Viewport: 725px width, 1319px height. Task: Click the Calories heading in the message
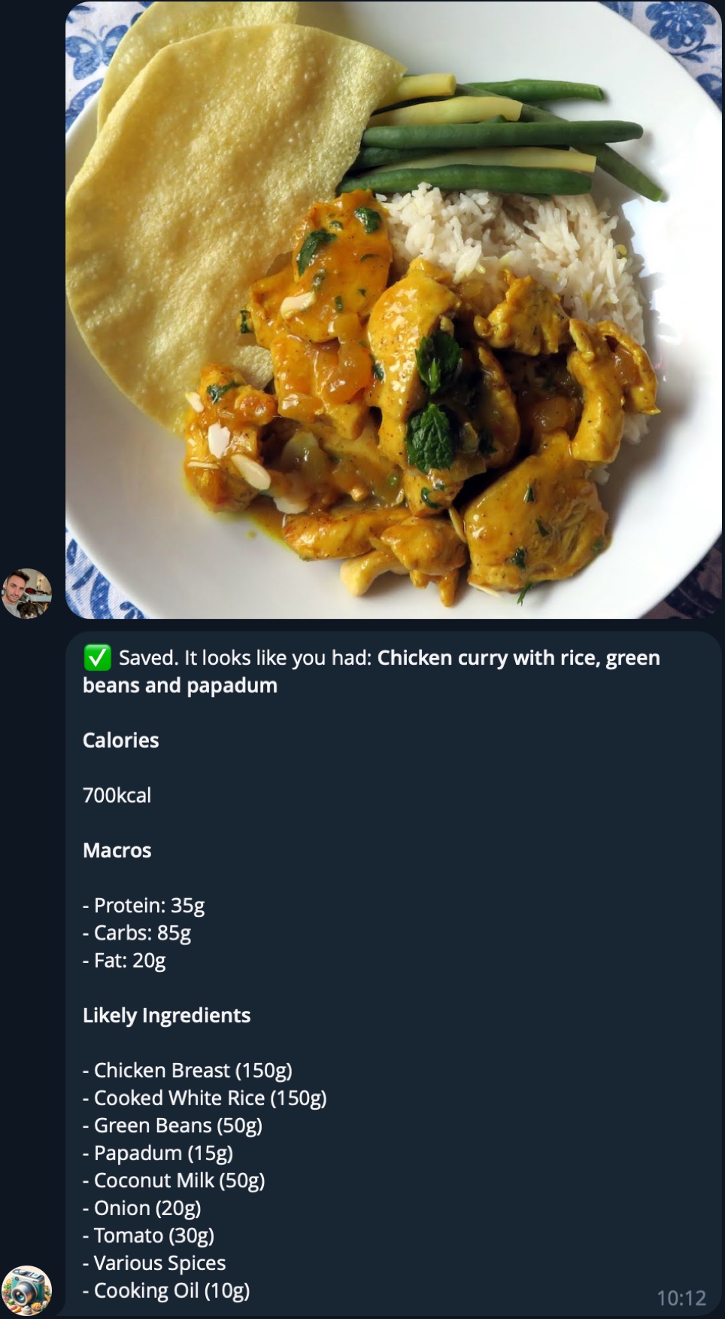pyautogui.click(x=120, y=740)
